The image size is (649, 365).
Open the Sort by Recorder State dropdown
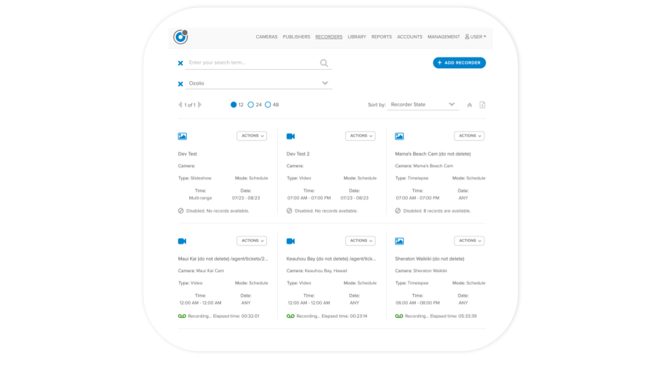tap(423, 105)
